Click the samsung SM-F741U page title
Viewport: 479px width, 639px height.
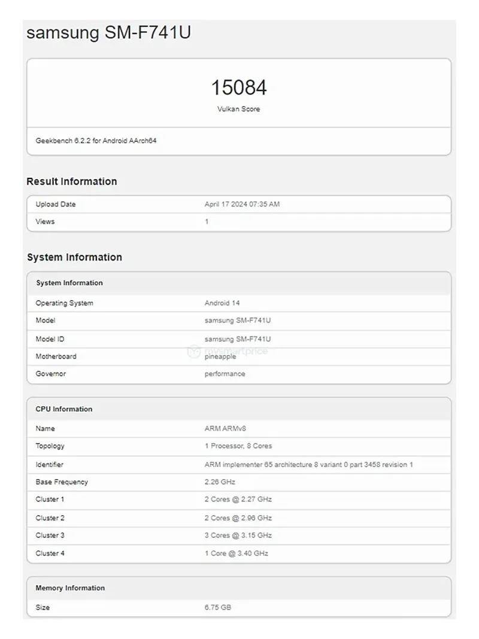tap(109, 32)
